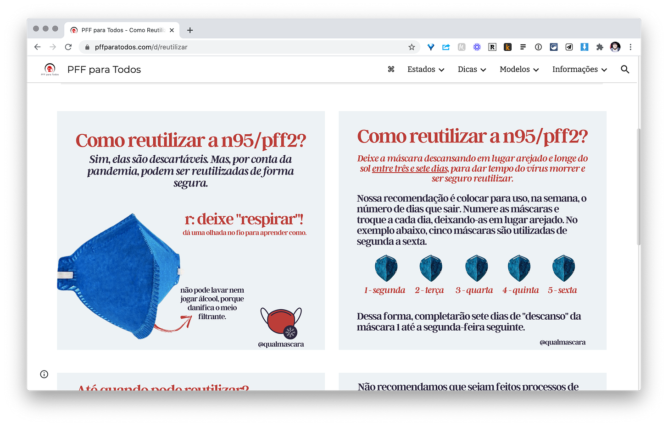Open the boxed R extension
The width and height of the screenshot is (668, 426).
(492, 47)
